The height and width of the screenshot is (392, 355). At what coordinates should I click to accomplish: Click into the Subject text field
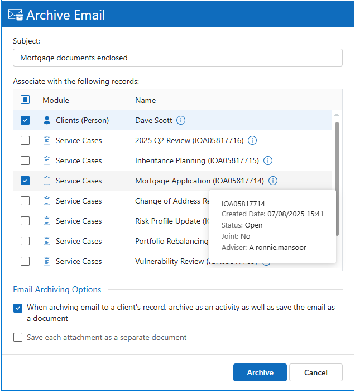point(177,58)
